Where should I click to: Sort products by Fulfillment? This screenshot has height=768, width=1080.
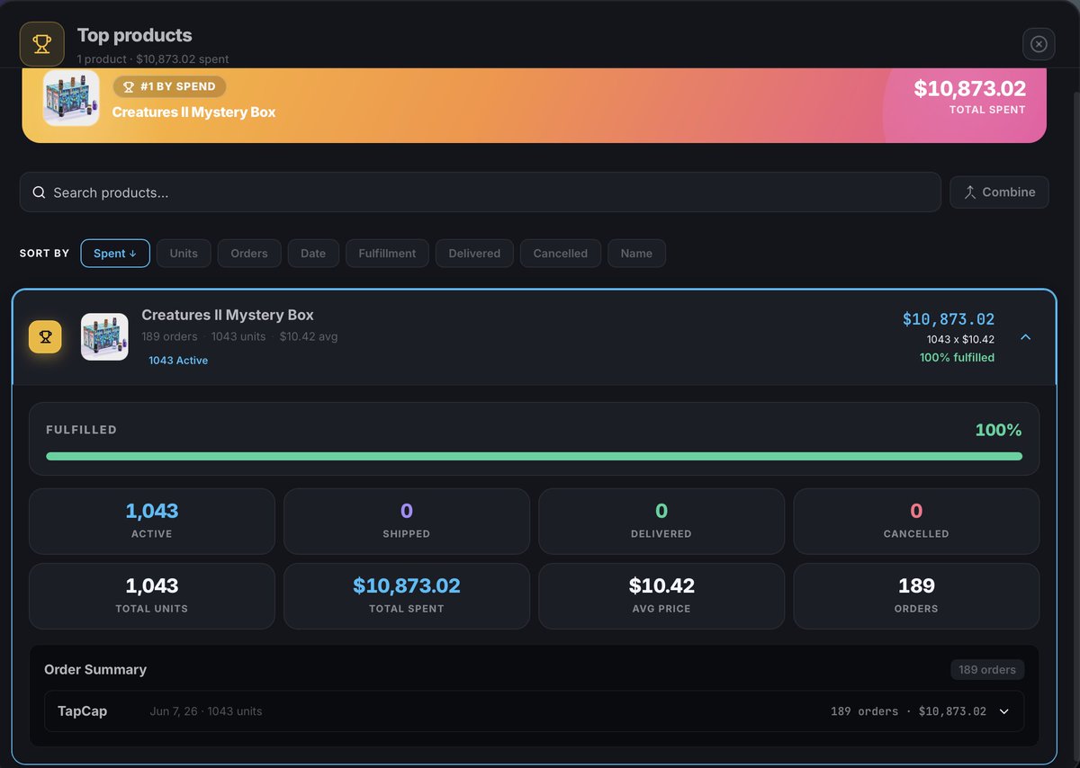tap(387, 254)
